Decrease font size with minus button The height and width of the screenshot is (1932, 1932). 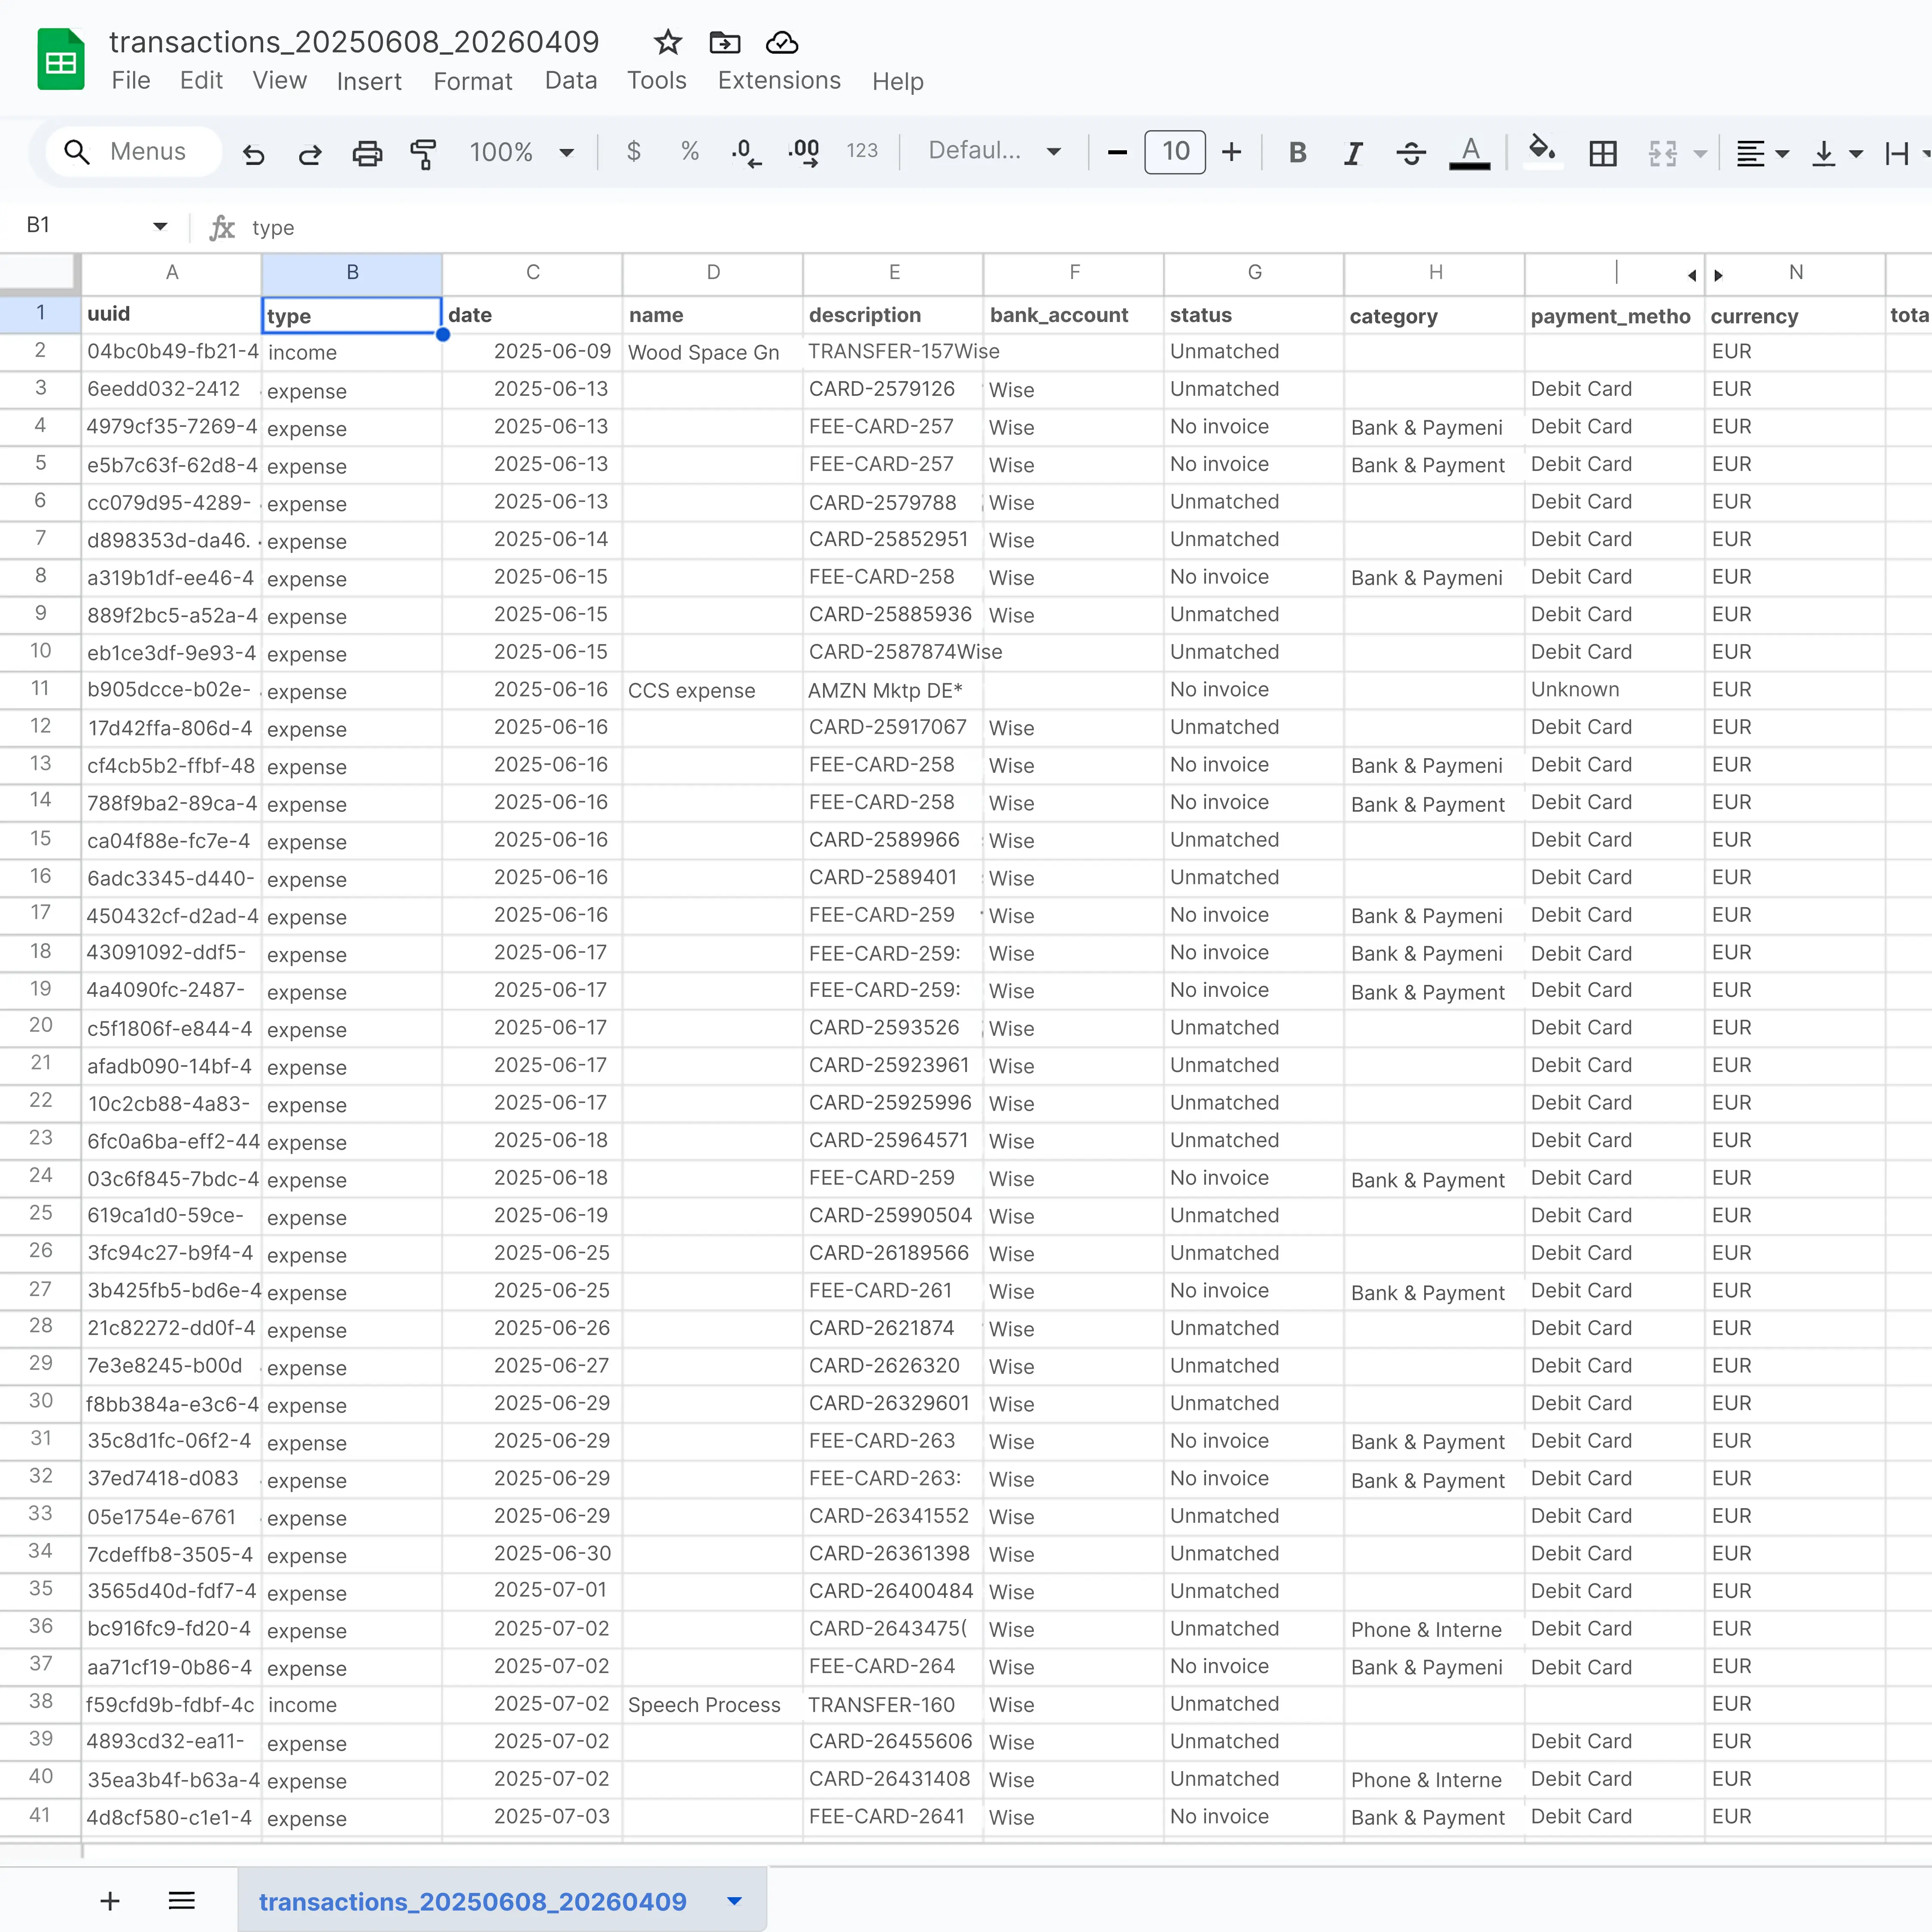(1117, 152)
